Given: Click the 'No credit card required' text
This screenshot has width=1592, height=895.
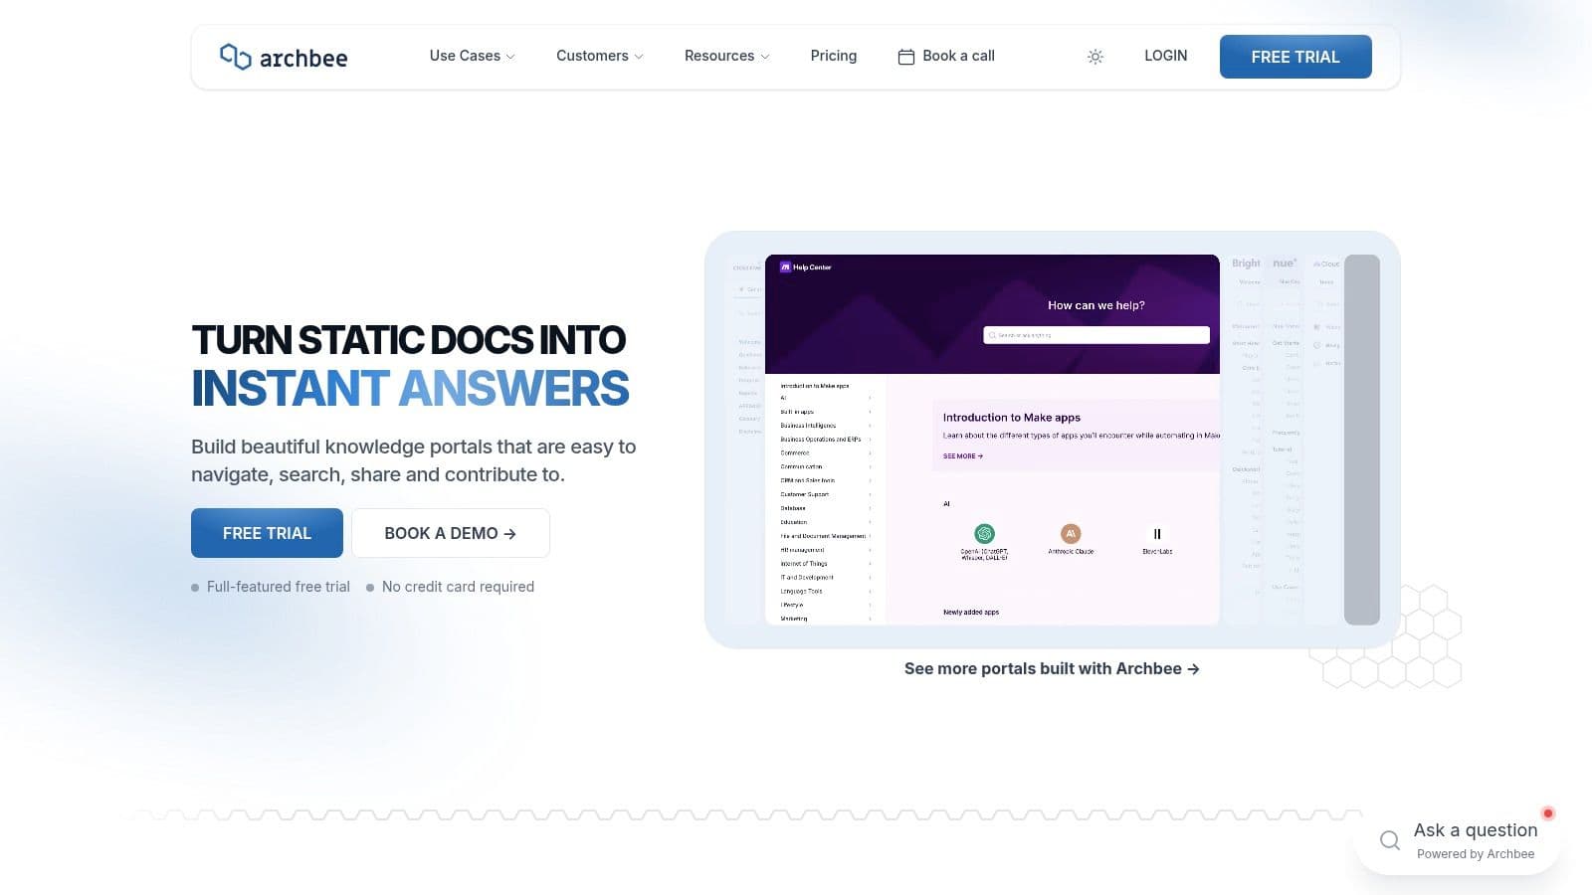Looking at the screenshot, I should (458, 587).
